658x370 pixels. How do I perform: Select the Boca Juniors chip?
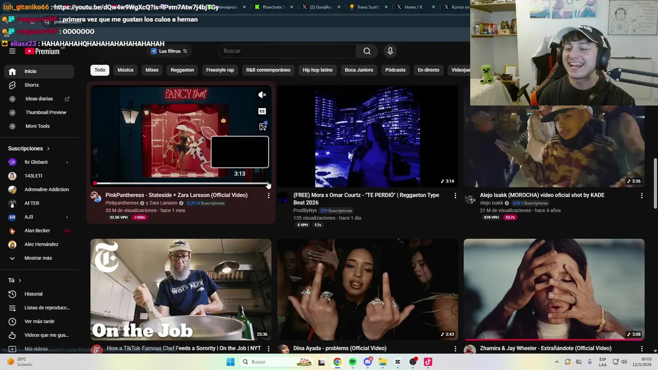[359, 70]
